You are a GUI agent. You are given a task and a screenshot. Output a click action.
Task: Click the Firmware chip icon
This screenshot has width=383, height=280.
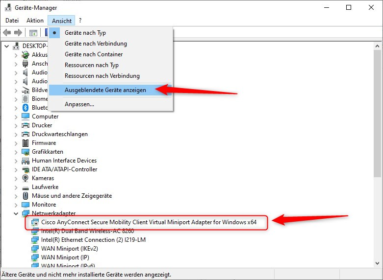[x=26, y=143]
